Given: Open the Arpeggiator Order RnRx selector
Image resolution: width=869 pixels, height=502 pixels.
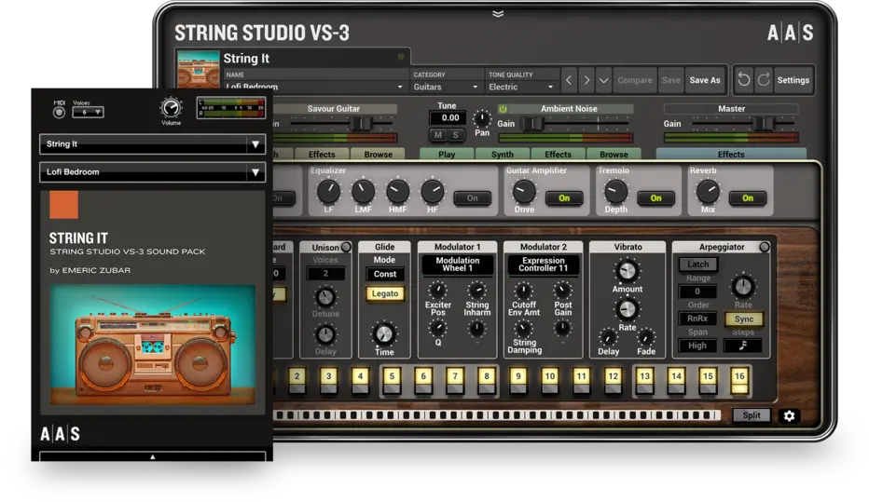Looking at the screenshot, I should pos(697,319).
